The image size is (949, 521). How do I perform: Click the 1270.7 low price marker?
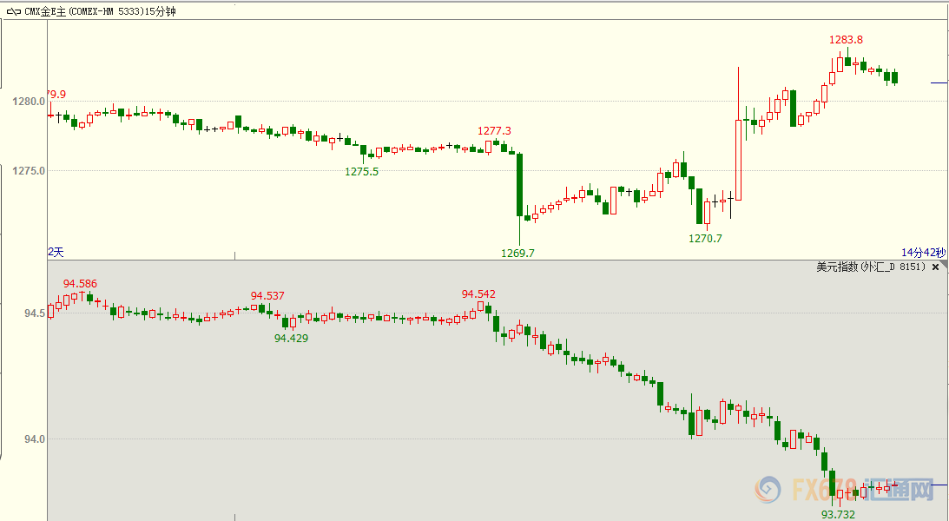tap(705, 238)
